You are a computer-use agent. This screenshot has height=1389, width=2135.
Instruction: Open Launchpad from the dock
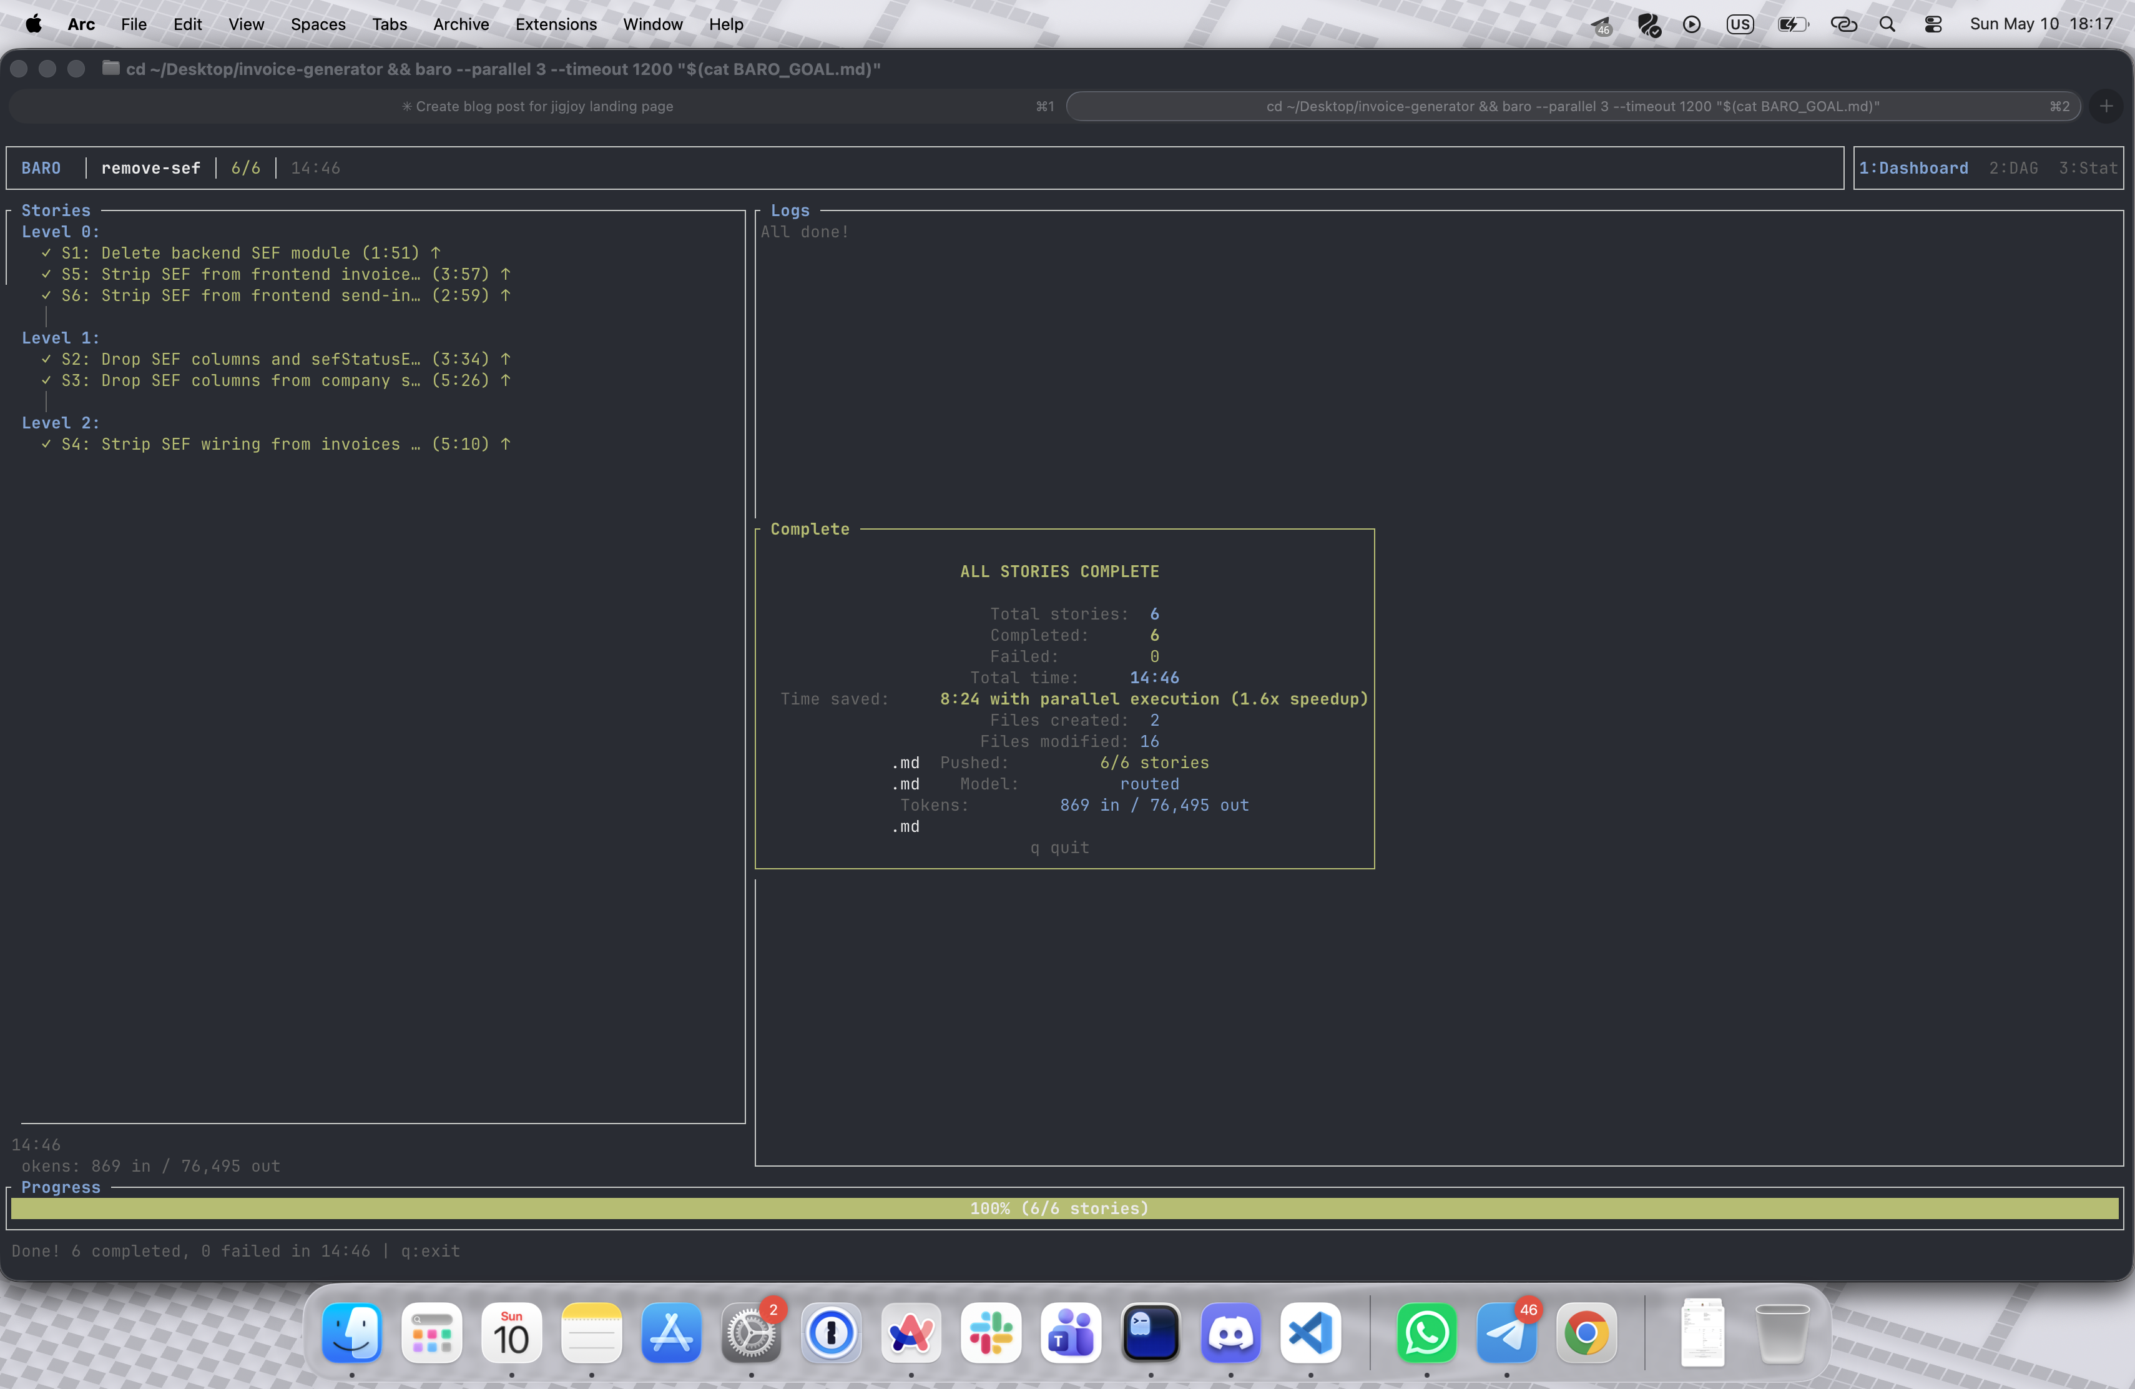(431, 1332)
